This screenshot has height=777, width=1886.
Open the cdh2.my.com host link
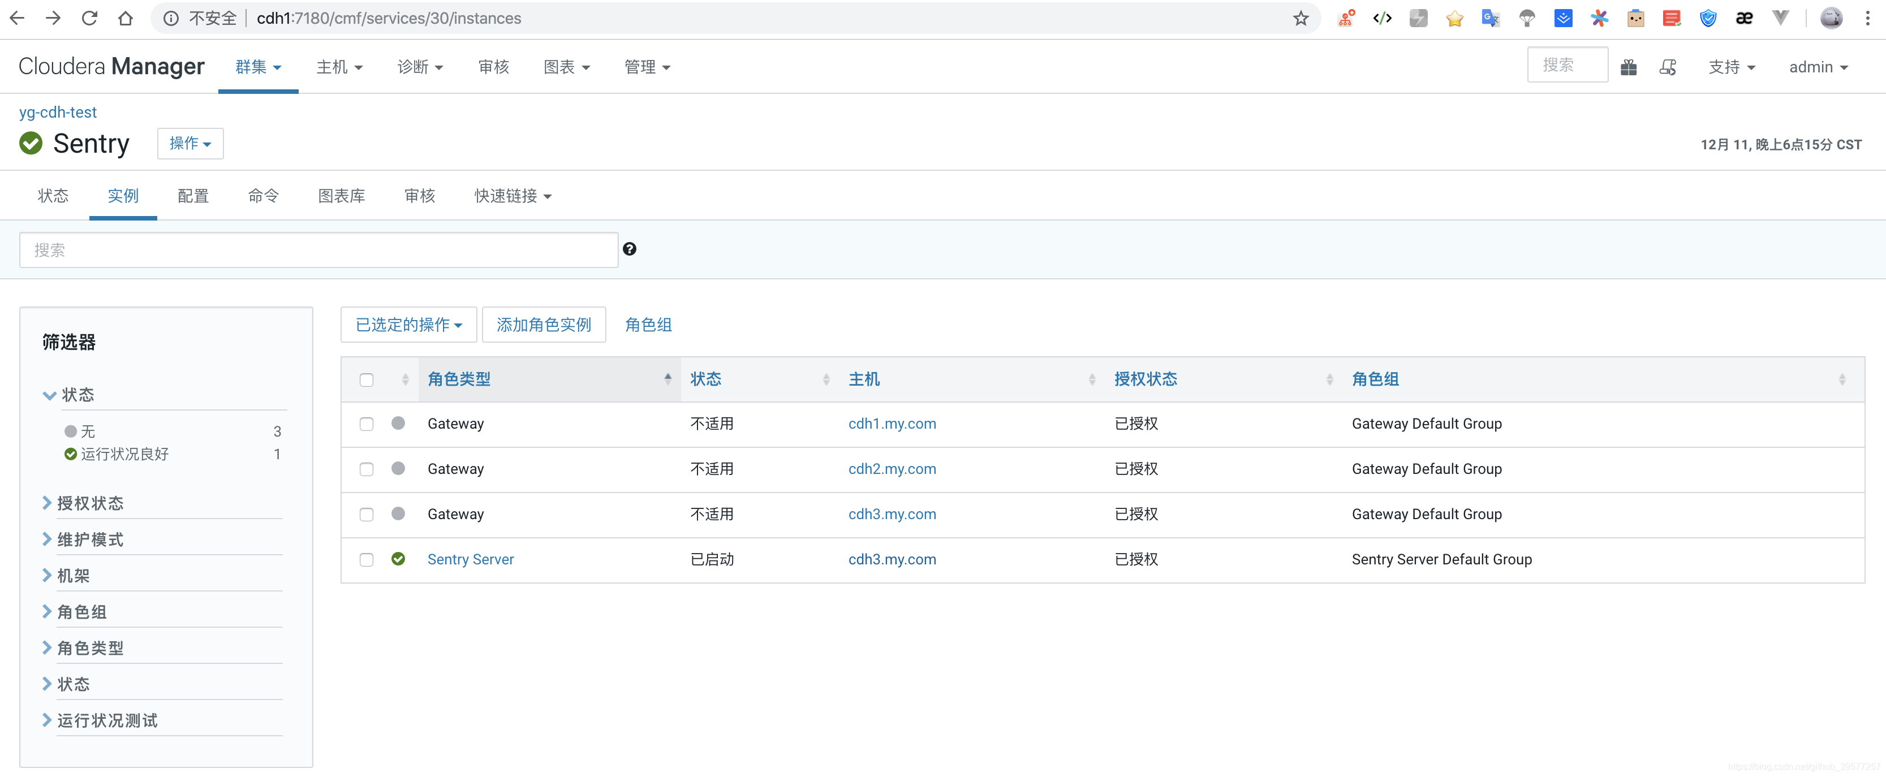(x=893, y=469)
